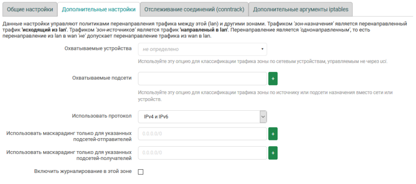Switch to the Общие настройки tab
The image size is (416, 184).
[30, 9]
